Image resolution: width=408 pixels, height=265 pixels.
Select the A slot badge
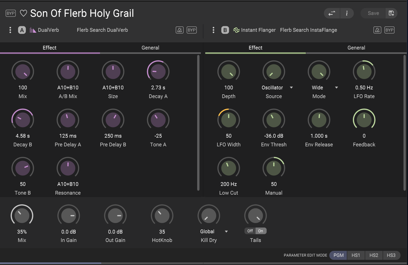tap(22, 30)
